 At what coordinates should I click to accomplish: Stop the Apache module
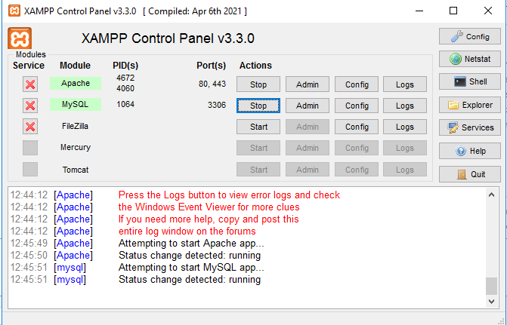pos(258,84)
